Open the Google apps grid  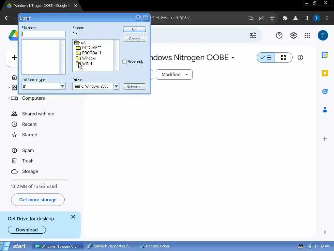coord(307,35)
